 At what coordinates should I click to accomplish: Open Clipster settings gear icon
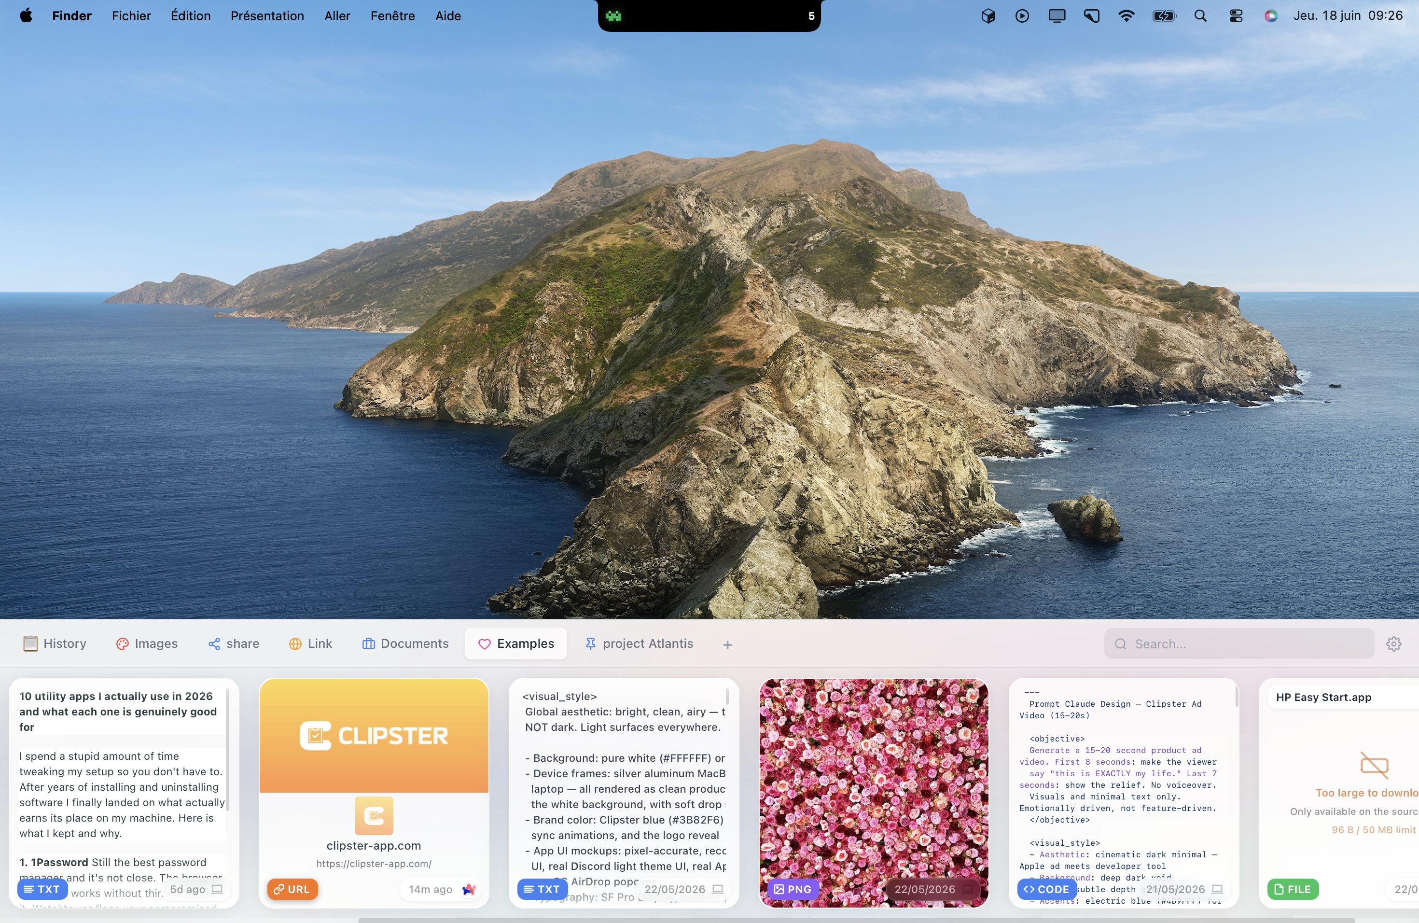click(1393, 644)
